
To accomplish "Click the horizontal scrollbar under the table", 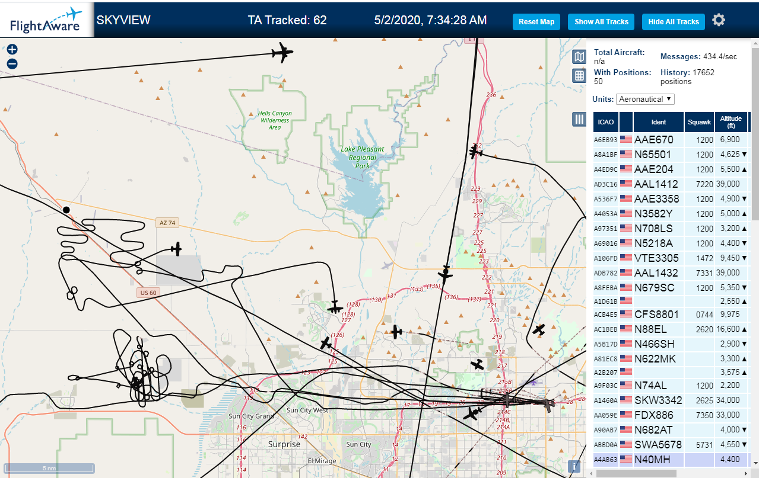I will 636,473.
